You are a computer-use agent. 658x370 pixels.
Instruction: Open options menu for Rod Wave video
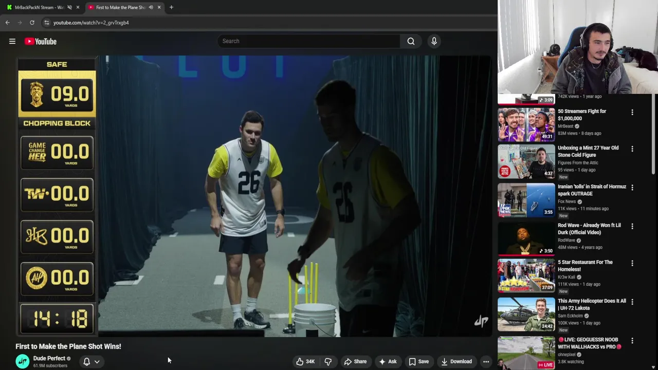(x=632, y=226)
